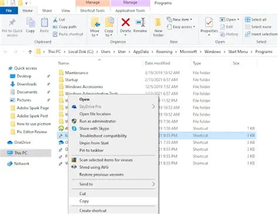Screen dimensions: 278x214
Task: Choose Scan selected items for viruses
Action: [x=106, y=160]
